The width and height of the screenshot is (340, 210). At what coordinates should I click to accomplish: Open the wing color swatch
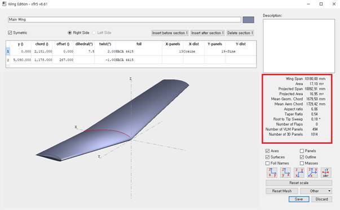(x=248, y=20)
